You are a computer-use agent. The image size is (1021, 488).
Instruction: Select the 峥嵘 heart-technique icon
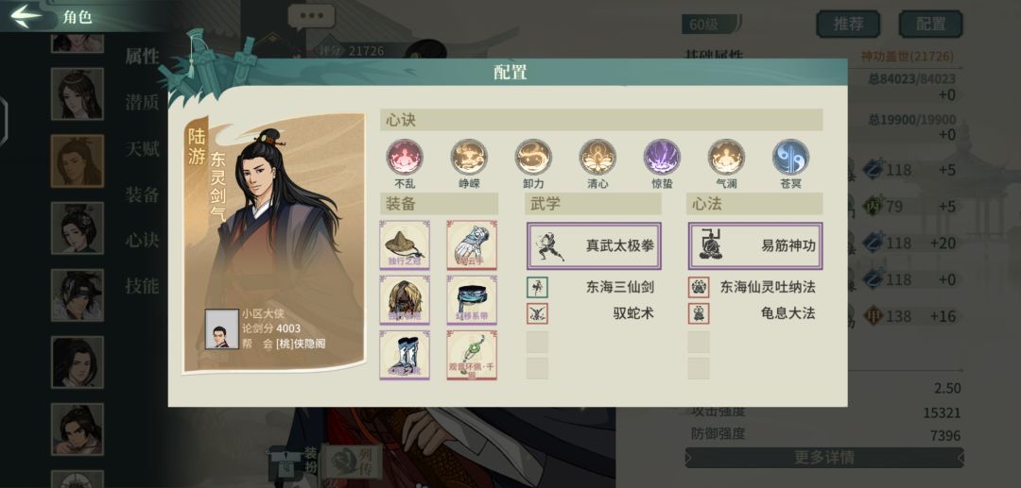coord(469,157)
